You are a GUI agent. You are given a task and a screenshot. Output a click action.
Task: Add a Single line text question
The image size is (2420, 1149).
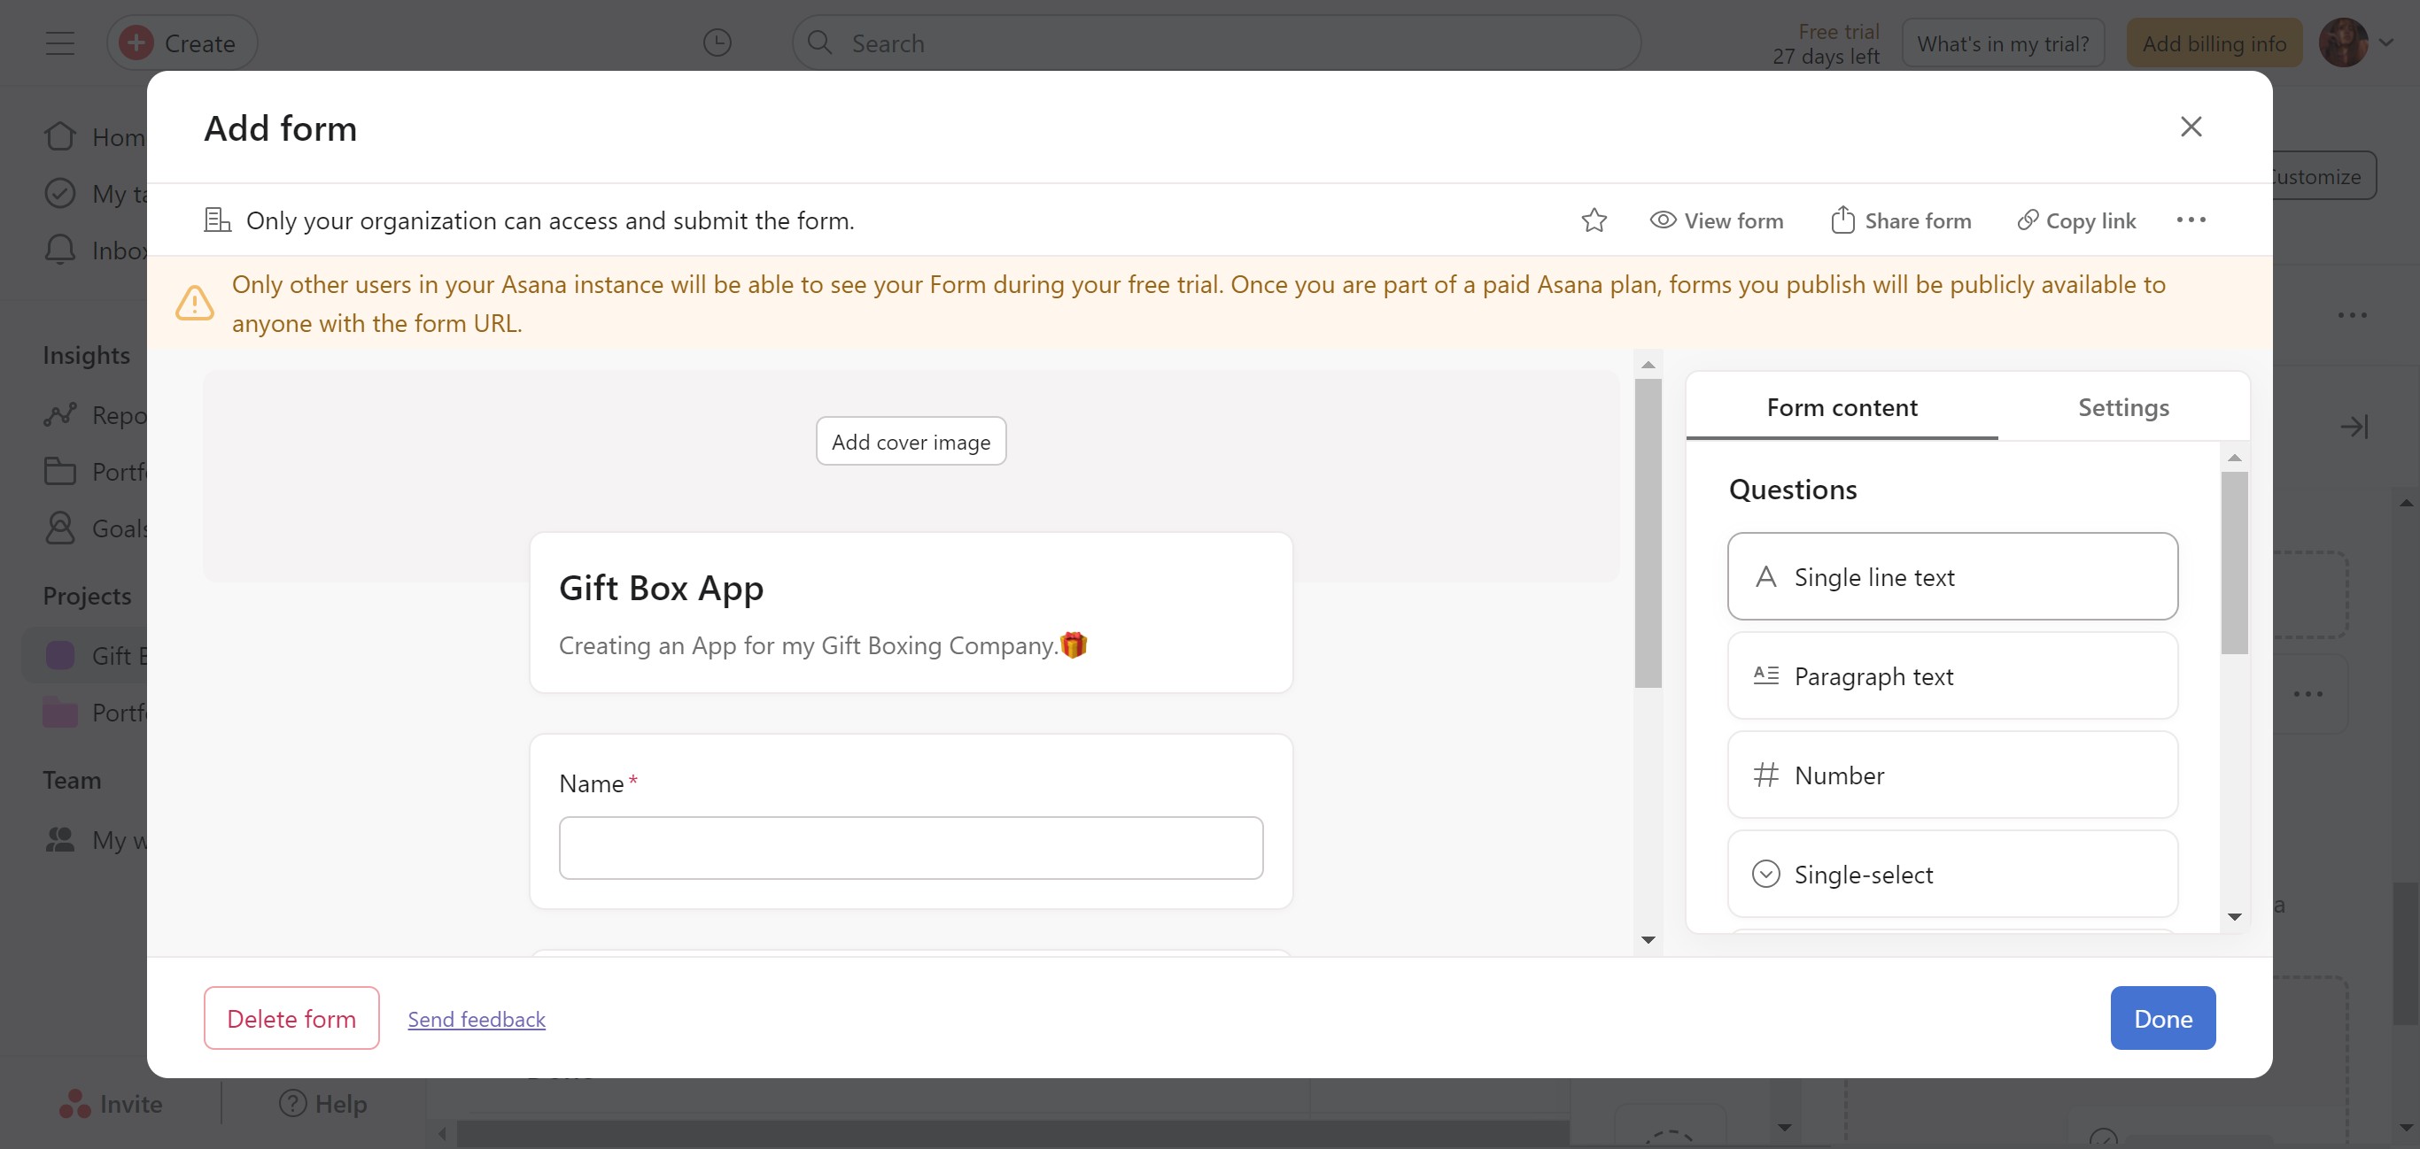click(x=1951, y=576)
